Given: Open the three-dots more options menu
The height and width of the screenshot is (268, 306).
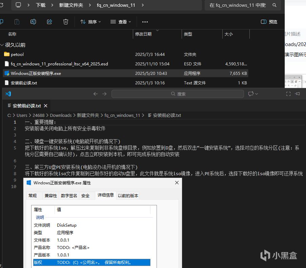Looking at the screenshot, I should click(145, 22).
